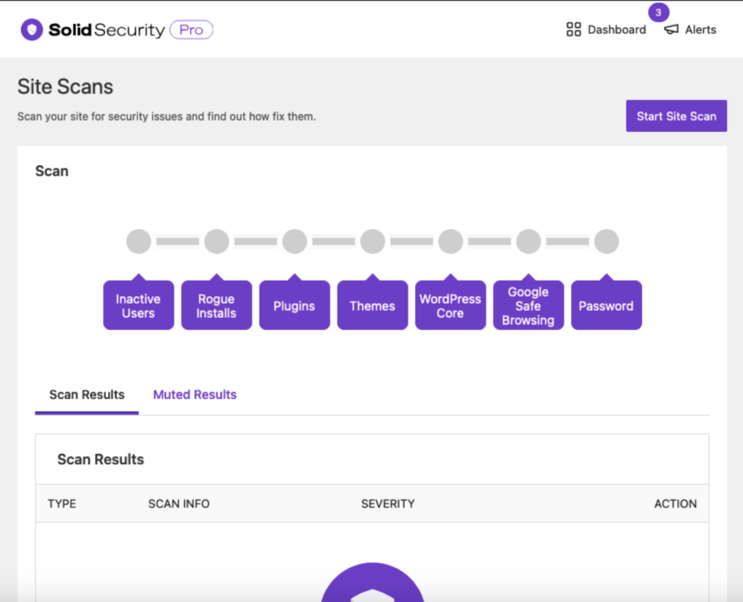Image resolution: width=743 pixels, height=602 pixels.
Task: Click the Solid Security wordmark text
Action: [x=107, y=30]
